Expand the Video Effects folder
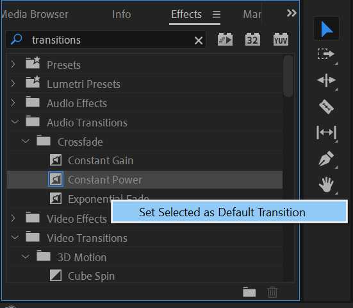 (x=13, y=218)
